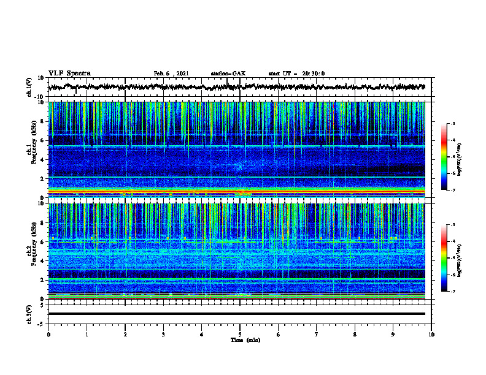Viewport: 486px width, 375px height.
Task: Click the time axis tick label '8'
Action: (x=355, y=335)
